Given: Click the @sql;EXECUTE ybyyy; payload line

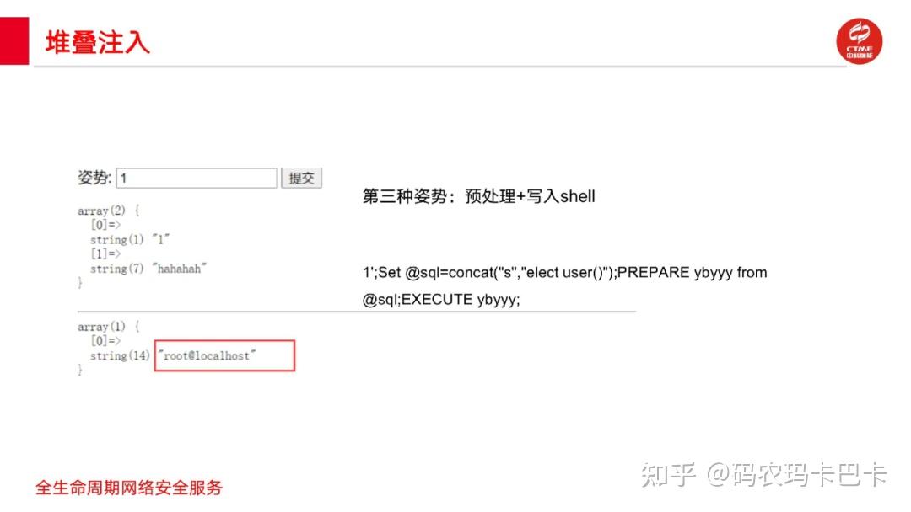Looking at the screenshot, I should (x=441, y=300).
